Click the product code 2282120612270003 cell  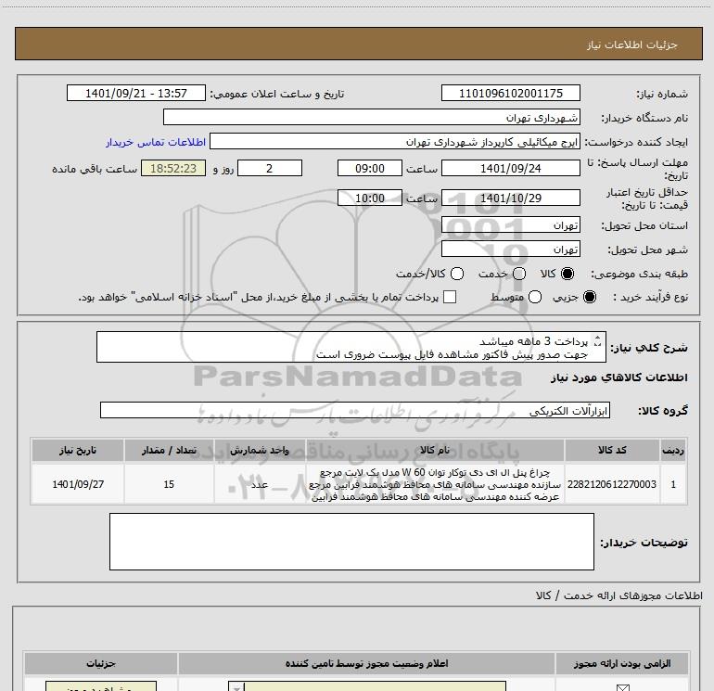point(612,484)
